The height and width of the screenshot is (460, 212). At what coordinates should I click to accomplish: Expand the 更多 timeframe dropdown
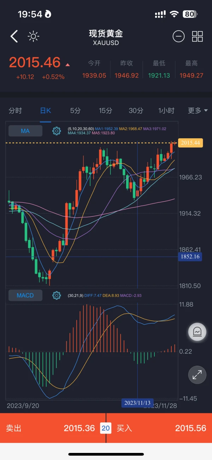[x=198, y=111]
